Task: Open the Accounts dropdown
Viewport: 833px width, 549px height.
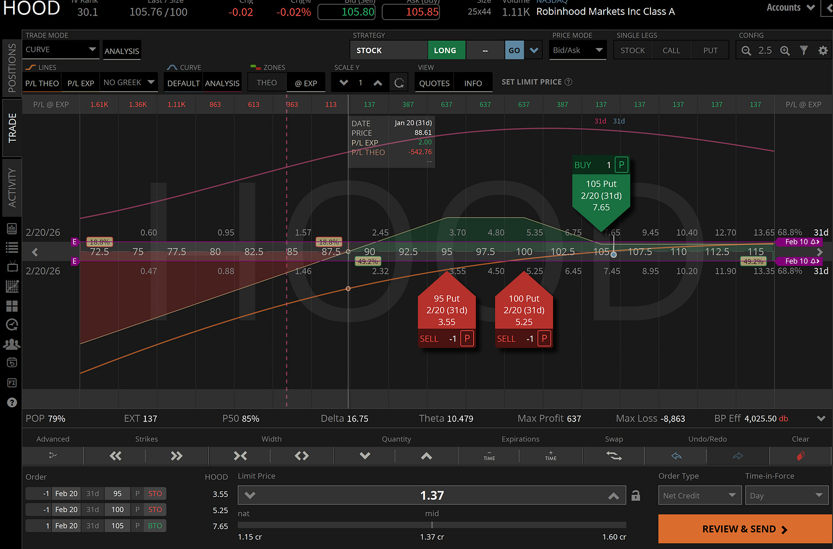Action: [790, 7]
